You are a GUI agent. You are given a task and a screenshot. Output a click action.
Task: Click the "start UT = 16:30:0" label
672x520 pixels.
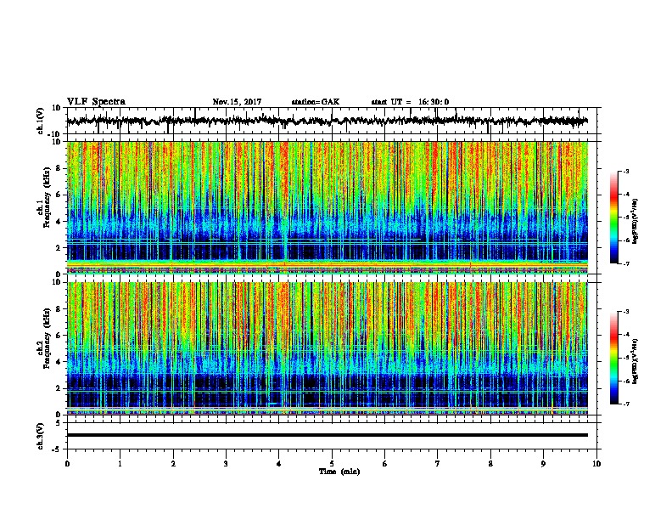pos(410,102)
